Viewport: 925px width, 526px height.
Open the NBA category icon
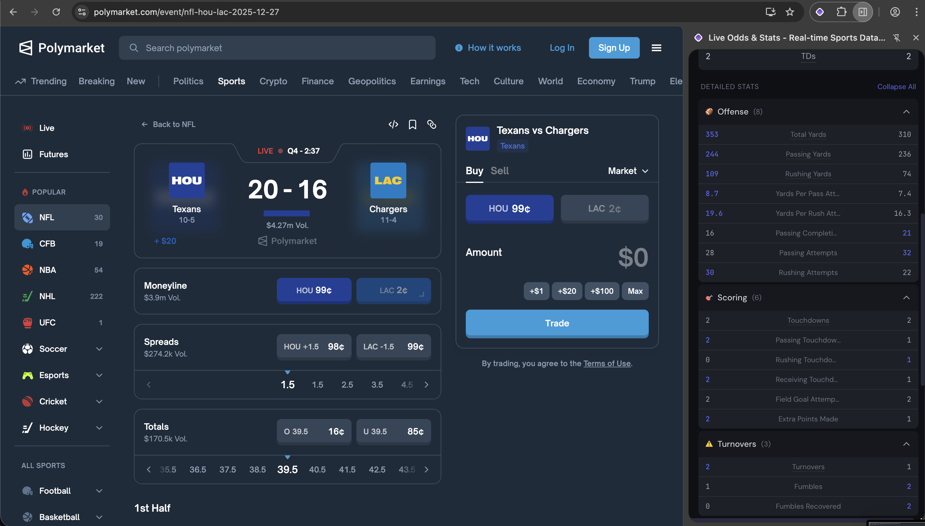click(27, 270)
